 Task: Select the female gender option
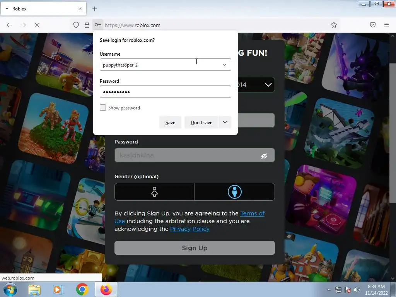click(x=155, y=192)
